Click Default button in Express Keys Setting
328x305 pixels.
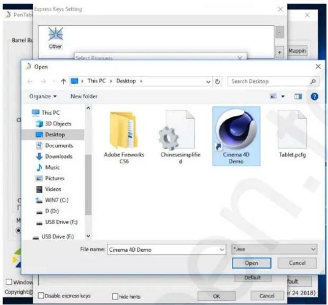[253, 278]
